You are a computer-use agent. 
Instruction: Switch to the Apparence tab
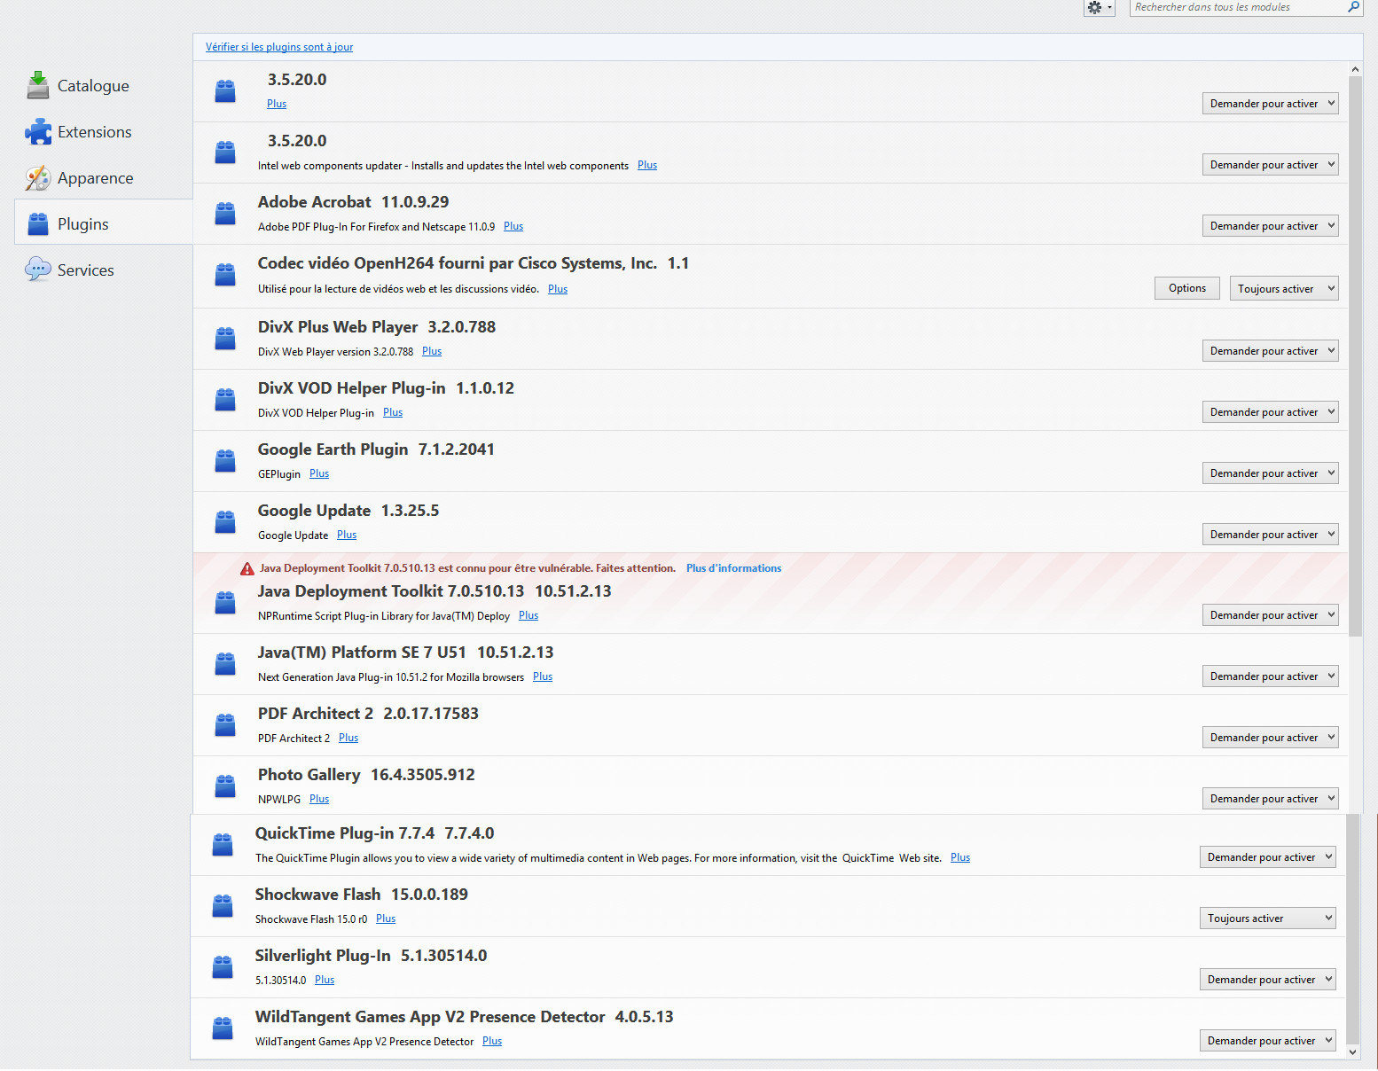(x=103, y=178)
